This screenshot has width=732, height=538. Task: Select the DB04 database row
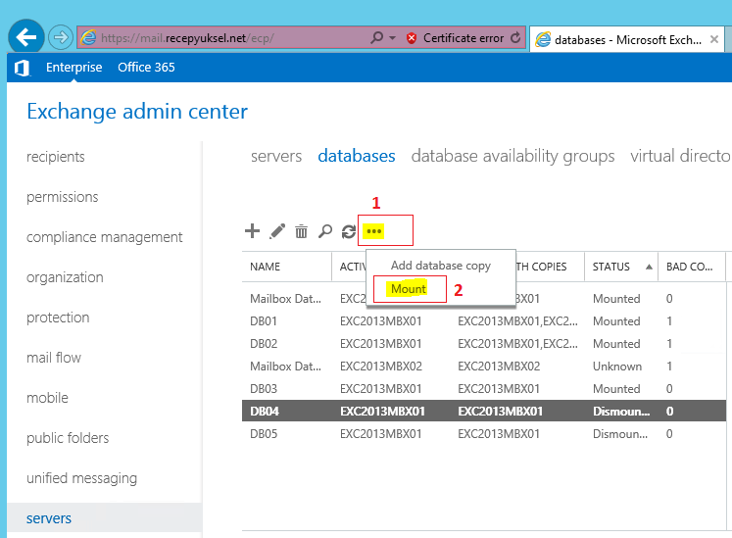(484, 411)
